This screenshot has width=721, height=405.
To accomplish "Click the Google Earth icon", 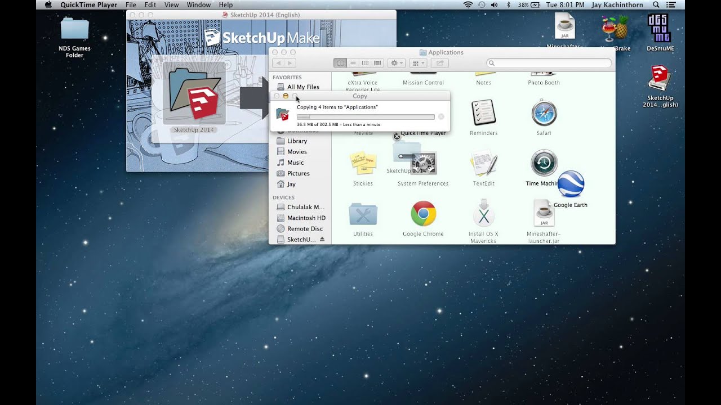I will [x=571, y=184].
